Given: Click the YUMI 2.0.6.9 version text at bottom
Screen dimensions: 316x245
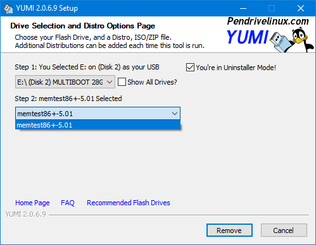Looking at the screenshot, I should (x=25, y=214).
